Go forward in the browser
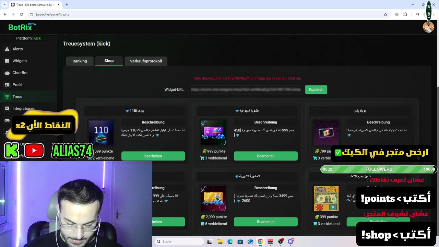439x247 pixels. coord(13,14)
